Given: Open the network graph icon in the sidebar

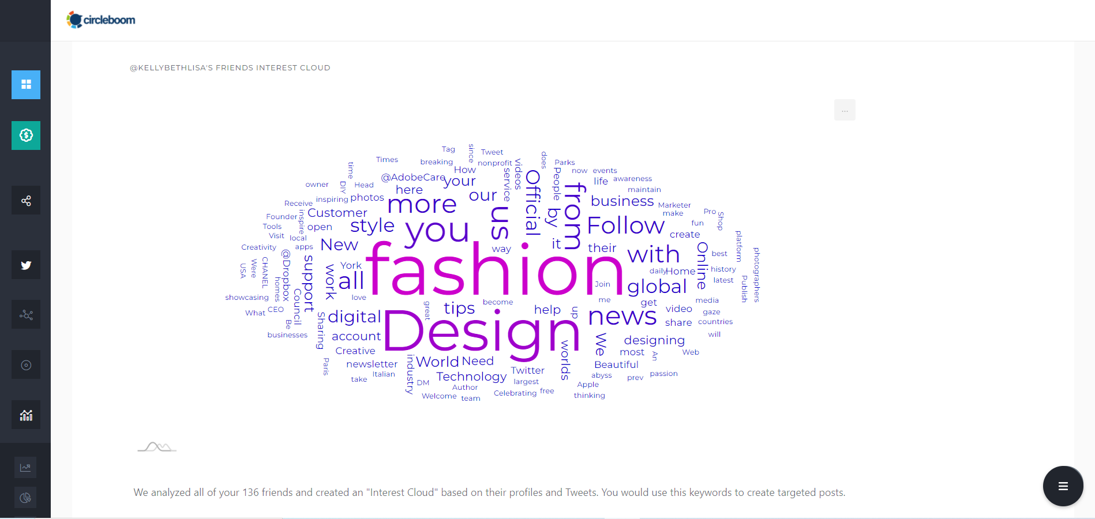Looking at the screenshot, I should 25,314.
